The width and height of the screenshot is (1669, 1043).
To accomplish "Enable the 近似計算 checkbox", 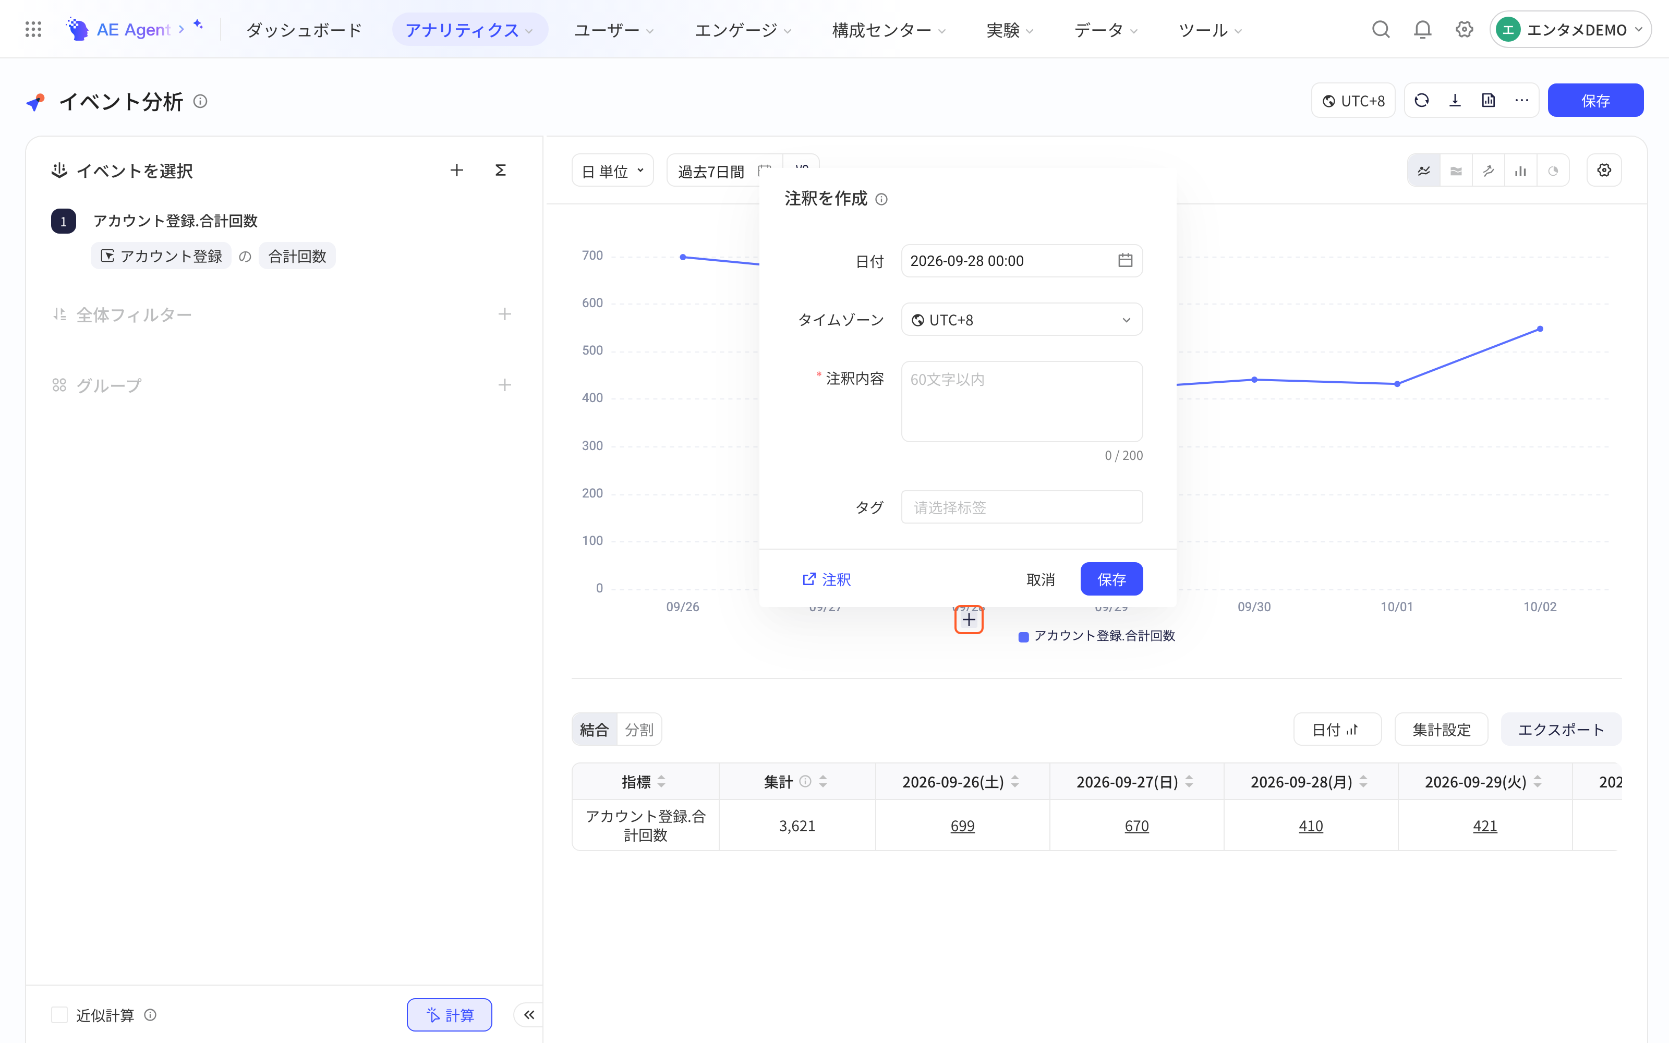I will [59, 1015].
